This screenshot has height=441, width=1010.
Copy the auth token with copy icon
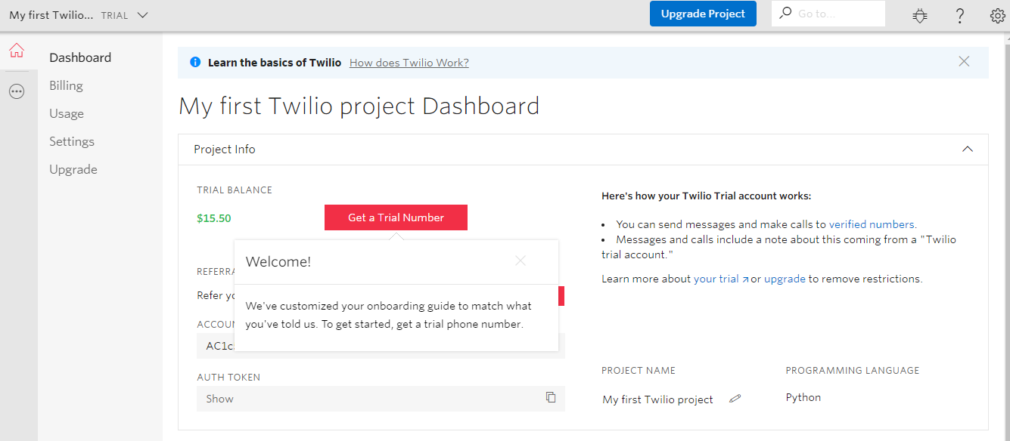[x=551, y=397]
